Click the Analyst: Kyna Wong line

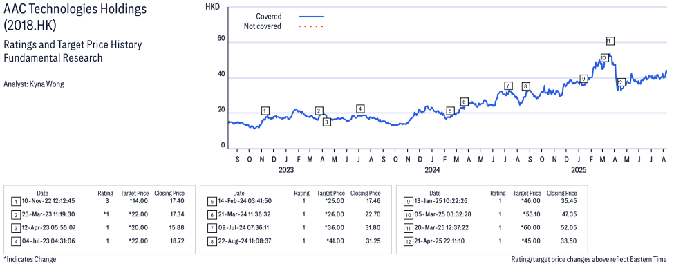(x=34, y=84)
